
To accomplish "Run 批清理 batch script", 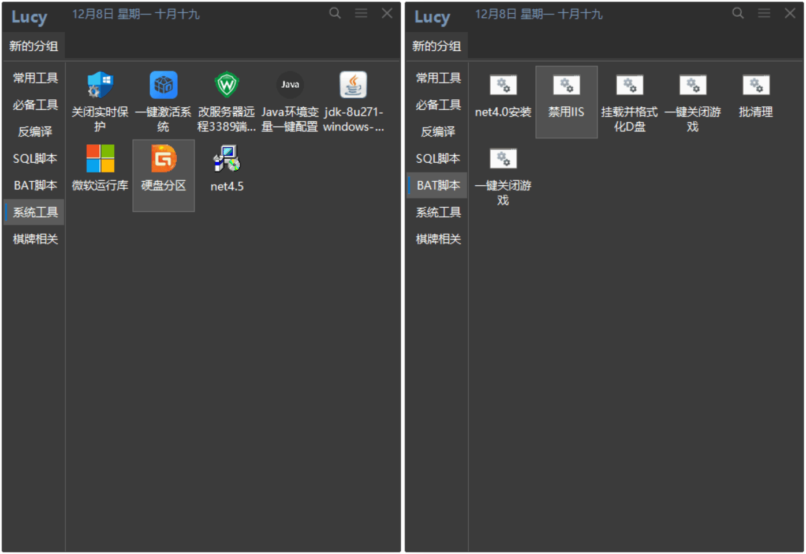I will click(756, 85).
